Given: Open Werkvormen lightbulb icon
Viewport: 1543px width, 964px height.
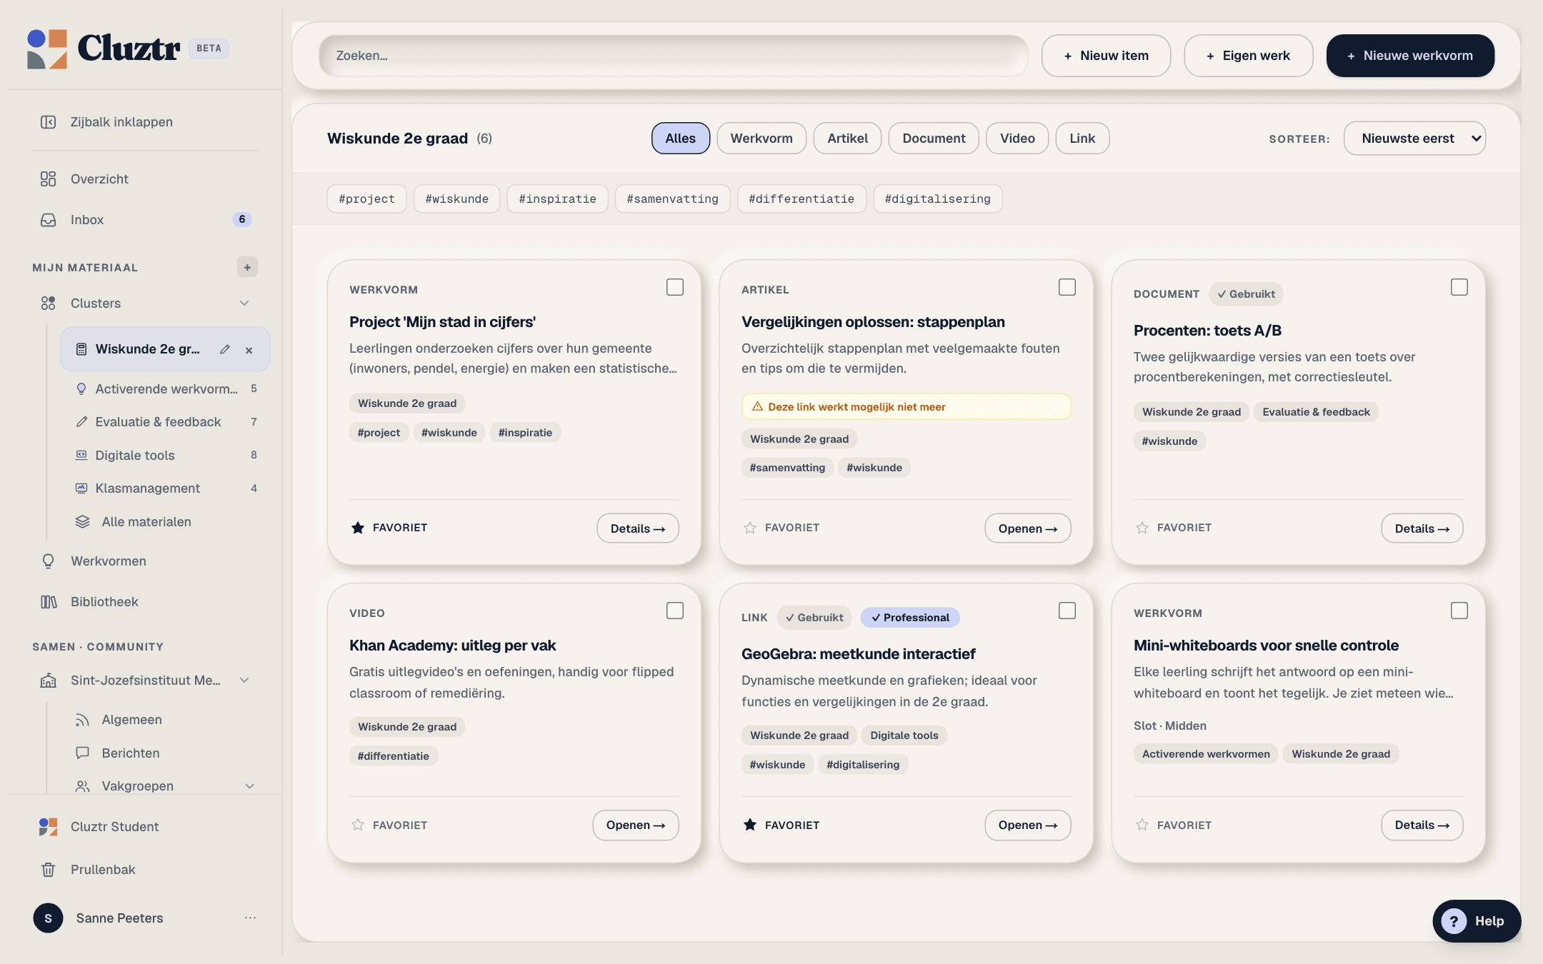Looking at the screenshot, I should [48, 561].
